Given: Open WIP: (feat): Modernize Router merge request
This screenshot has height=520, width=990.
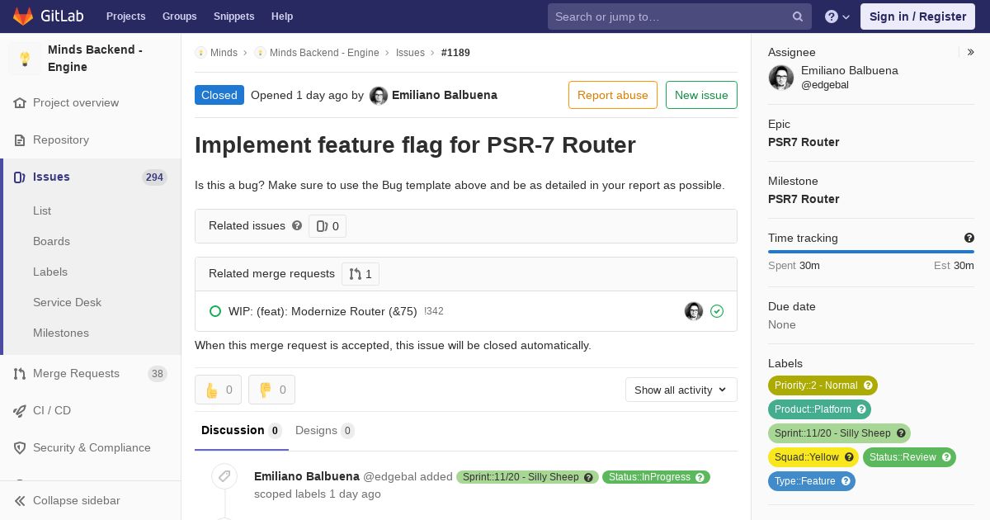Looking at the screenshot, I should (x=323, y=311).
